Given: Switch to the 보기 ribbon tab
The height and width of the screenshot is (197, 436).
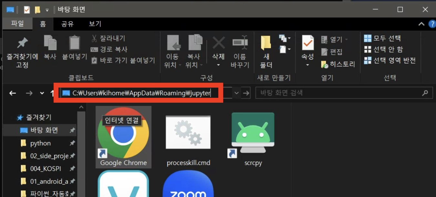Looking at the screenshot, I should (95, 23).
